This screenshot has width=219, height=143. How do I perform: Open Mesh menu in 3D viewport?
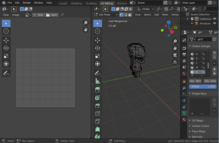[x=165, y=15]
